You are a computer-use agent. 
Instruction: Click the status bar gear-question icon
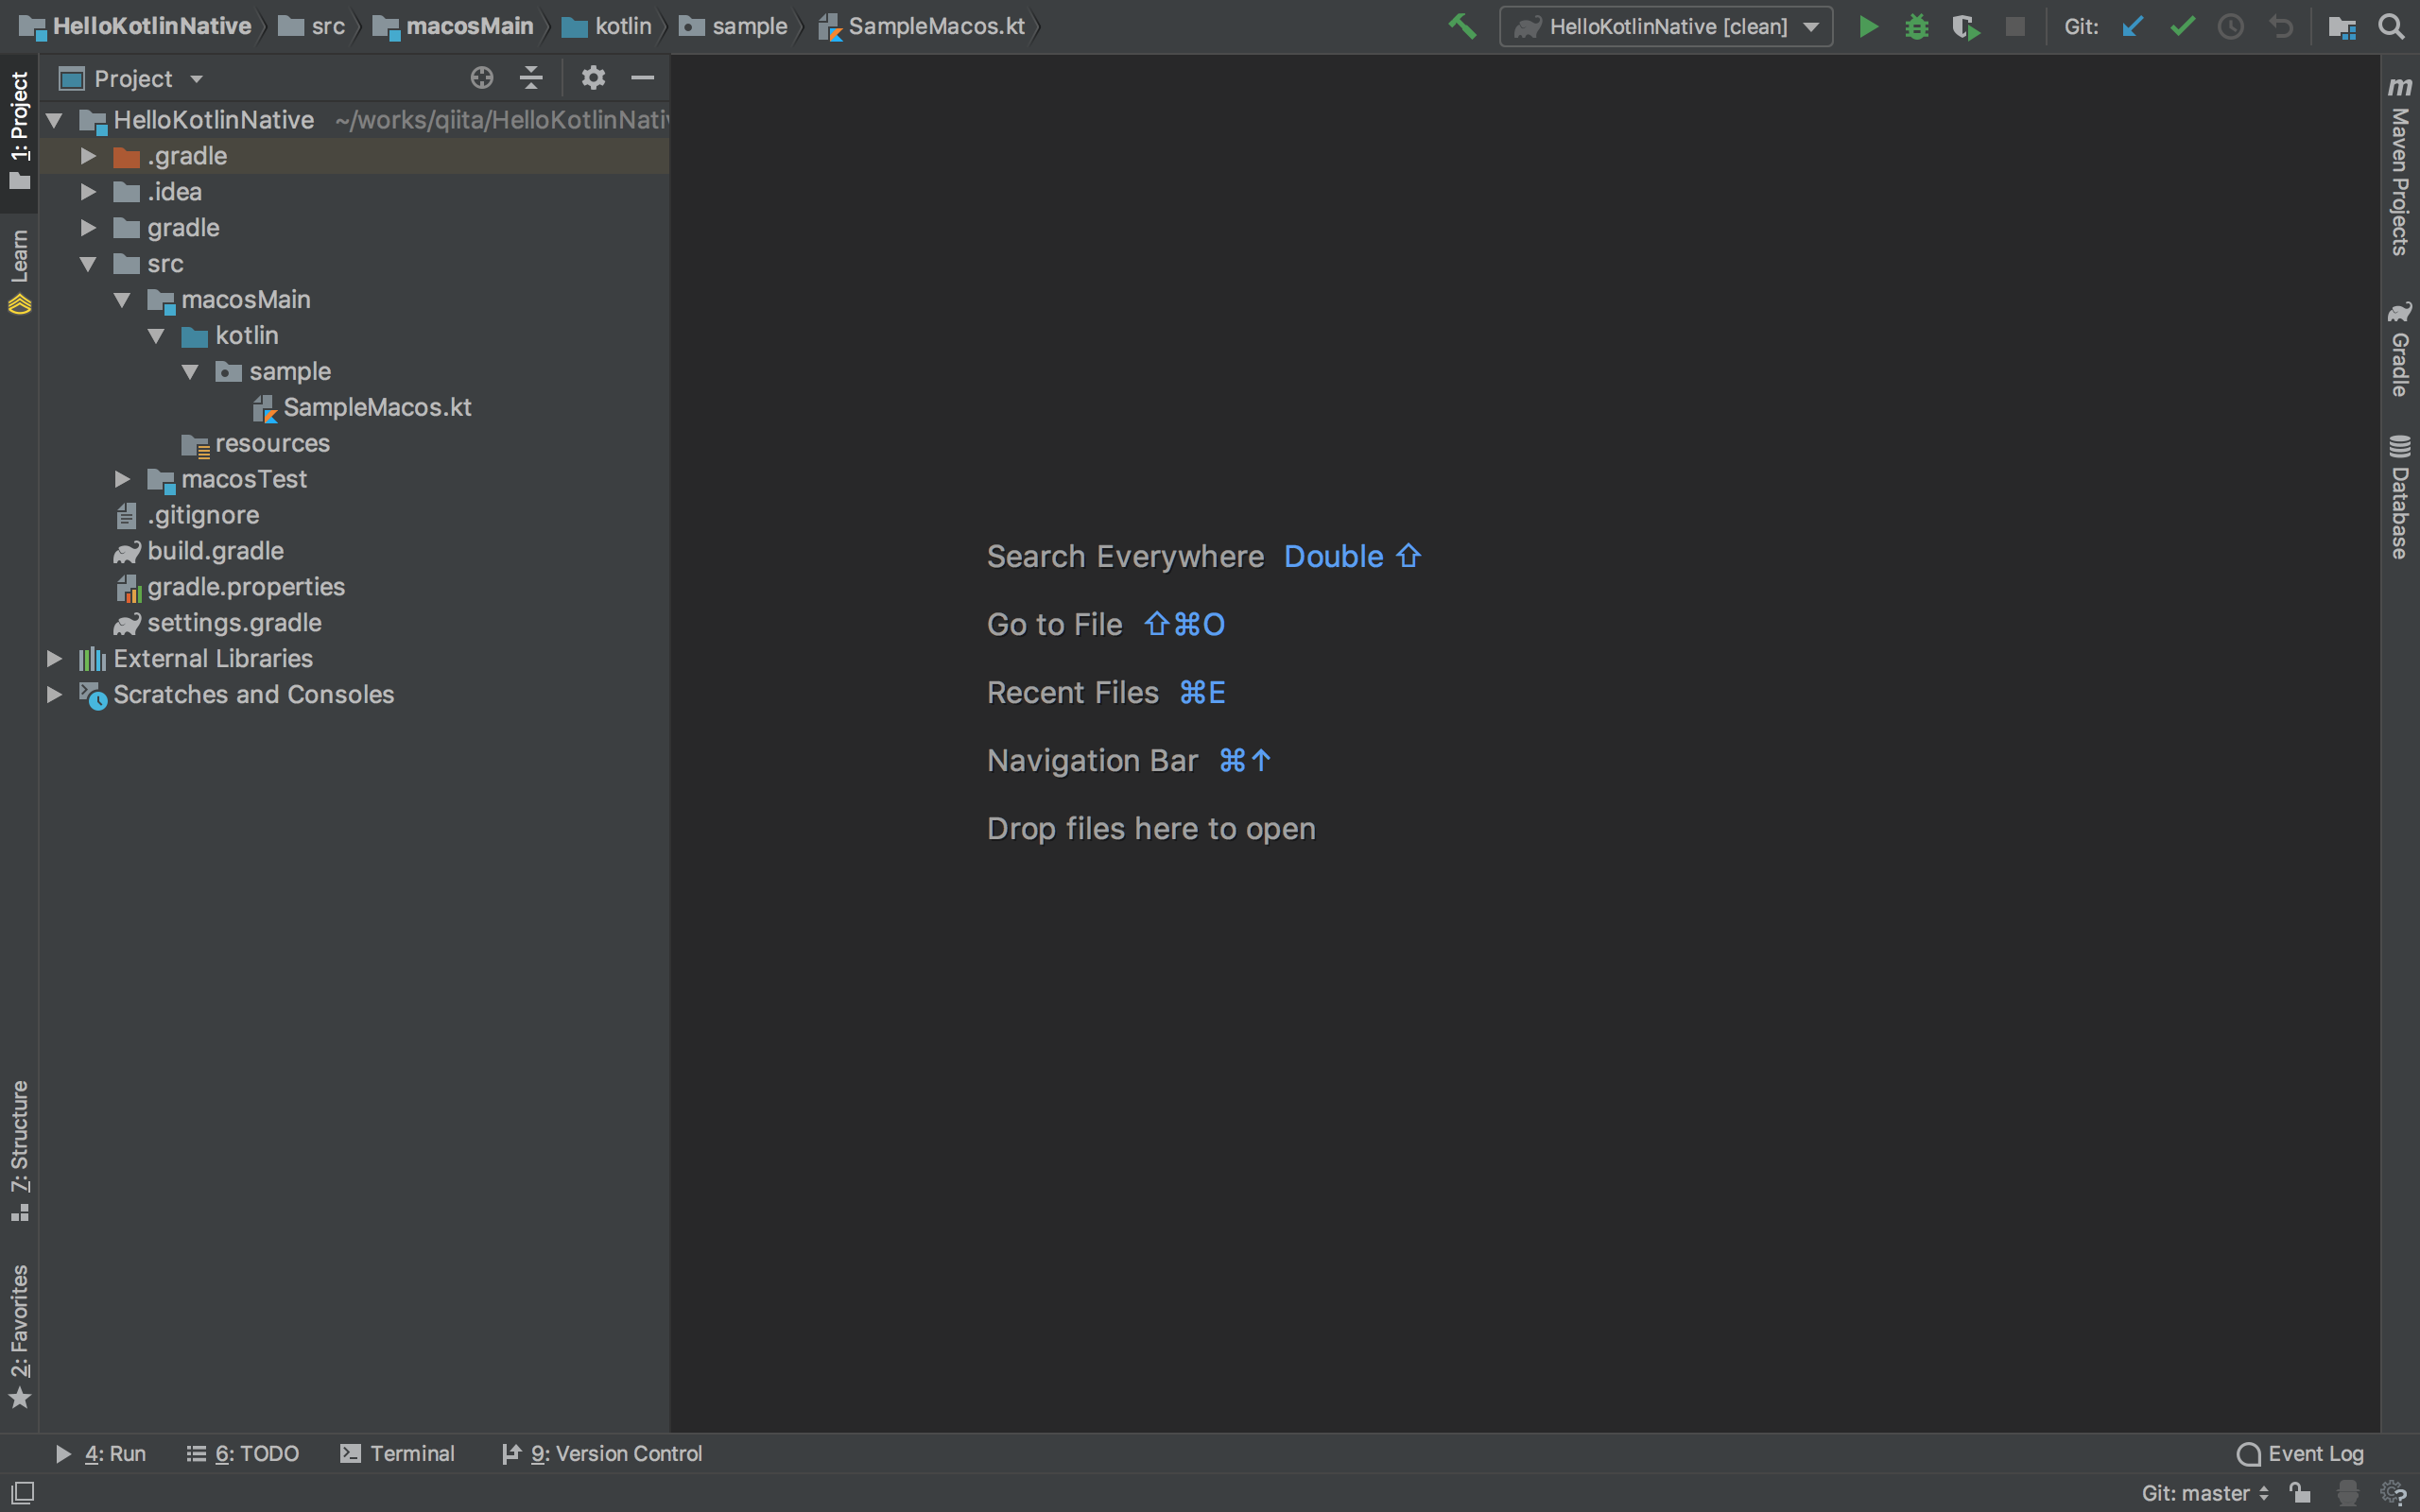(2394, 1492)
